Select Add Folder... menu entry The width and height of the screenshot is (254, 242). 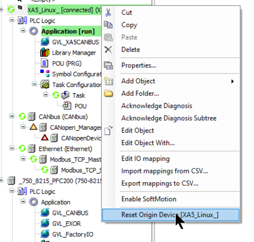pyautogui.click(x=171, y=93)
